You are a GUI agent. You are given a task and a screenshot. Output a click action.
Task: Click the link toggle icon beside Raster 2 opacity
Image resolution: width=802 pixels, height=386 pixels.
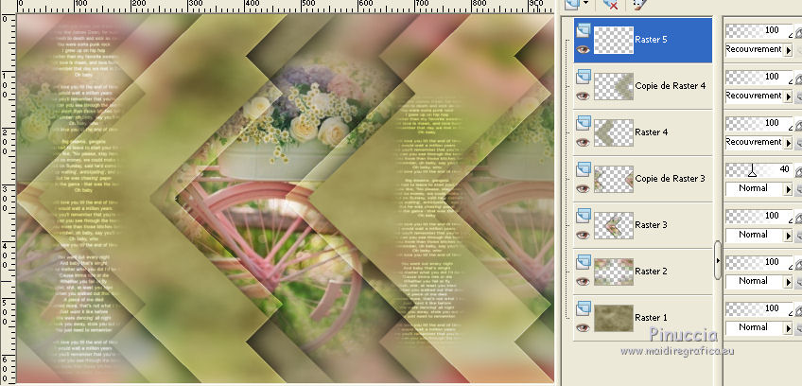tap(798, 263)
